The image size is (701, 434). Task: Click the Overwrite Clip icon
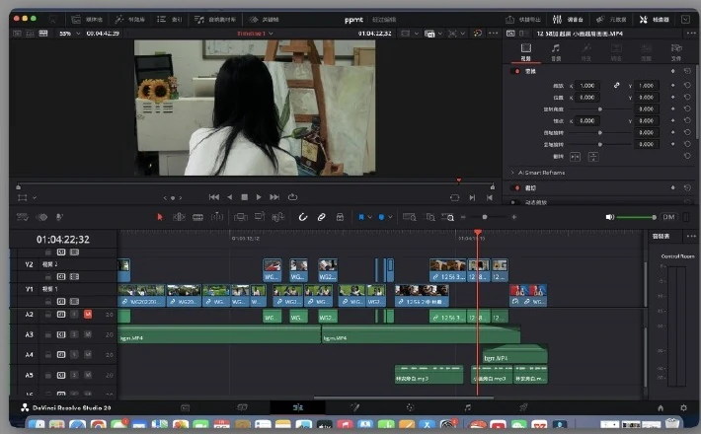(x=260, y=217)
